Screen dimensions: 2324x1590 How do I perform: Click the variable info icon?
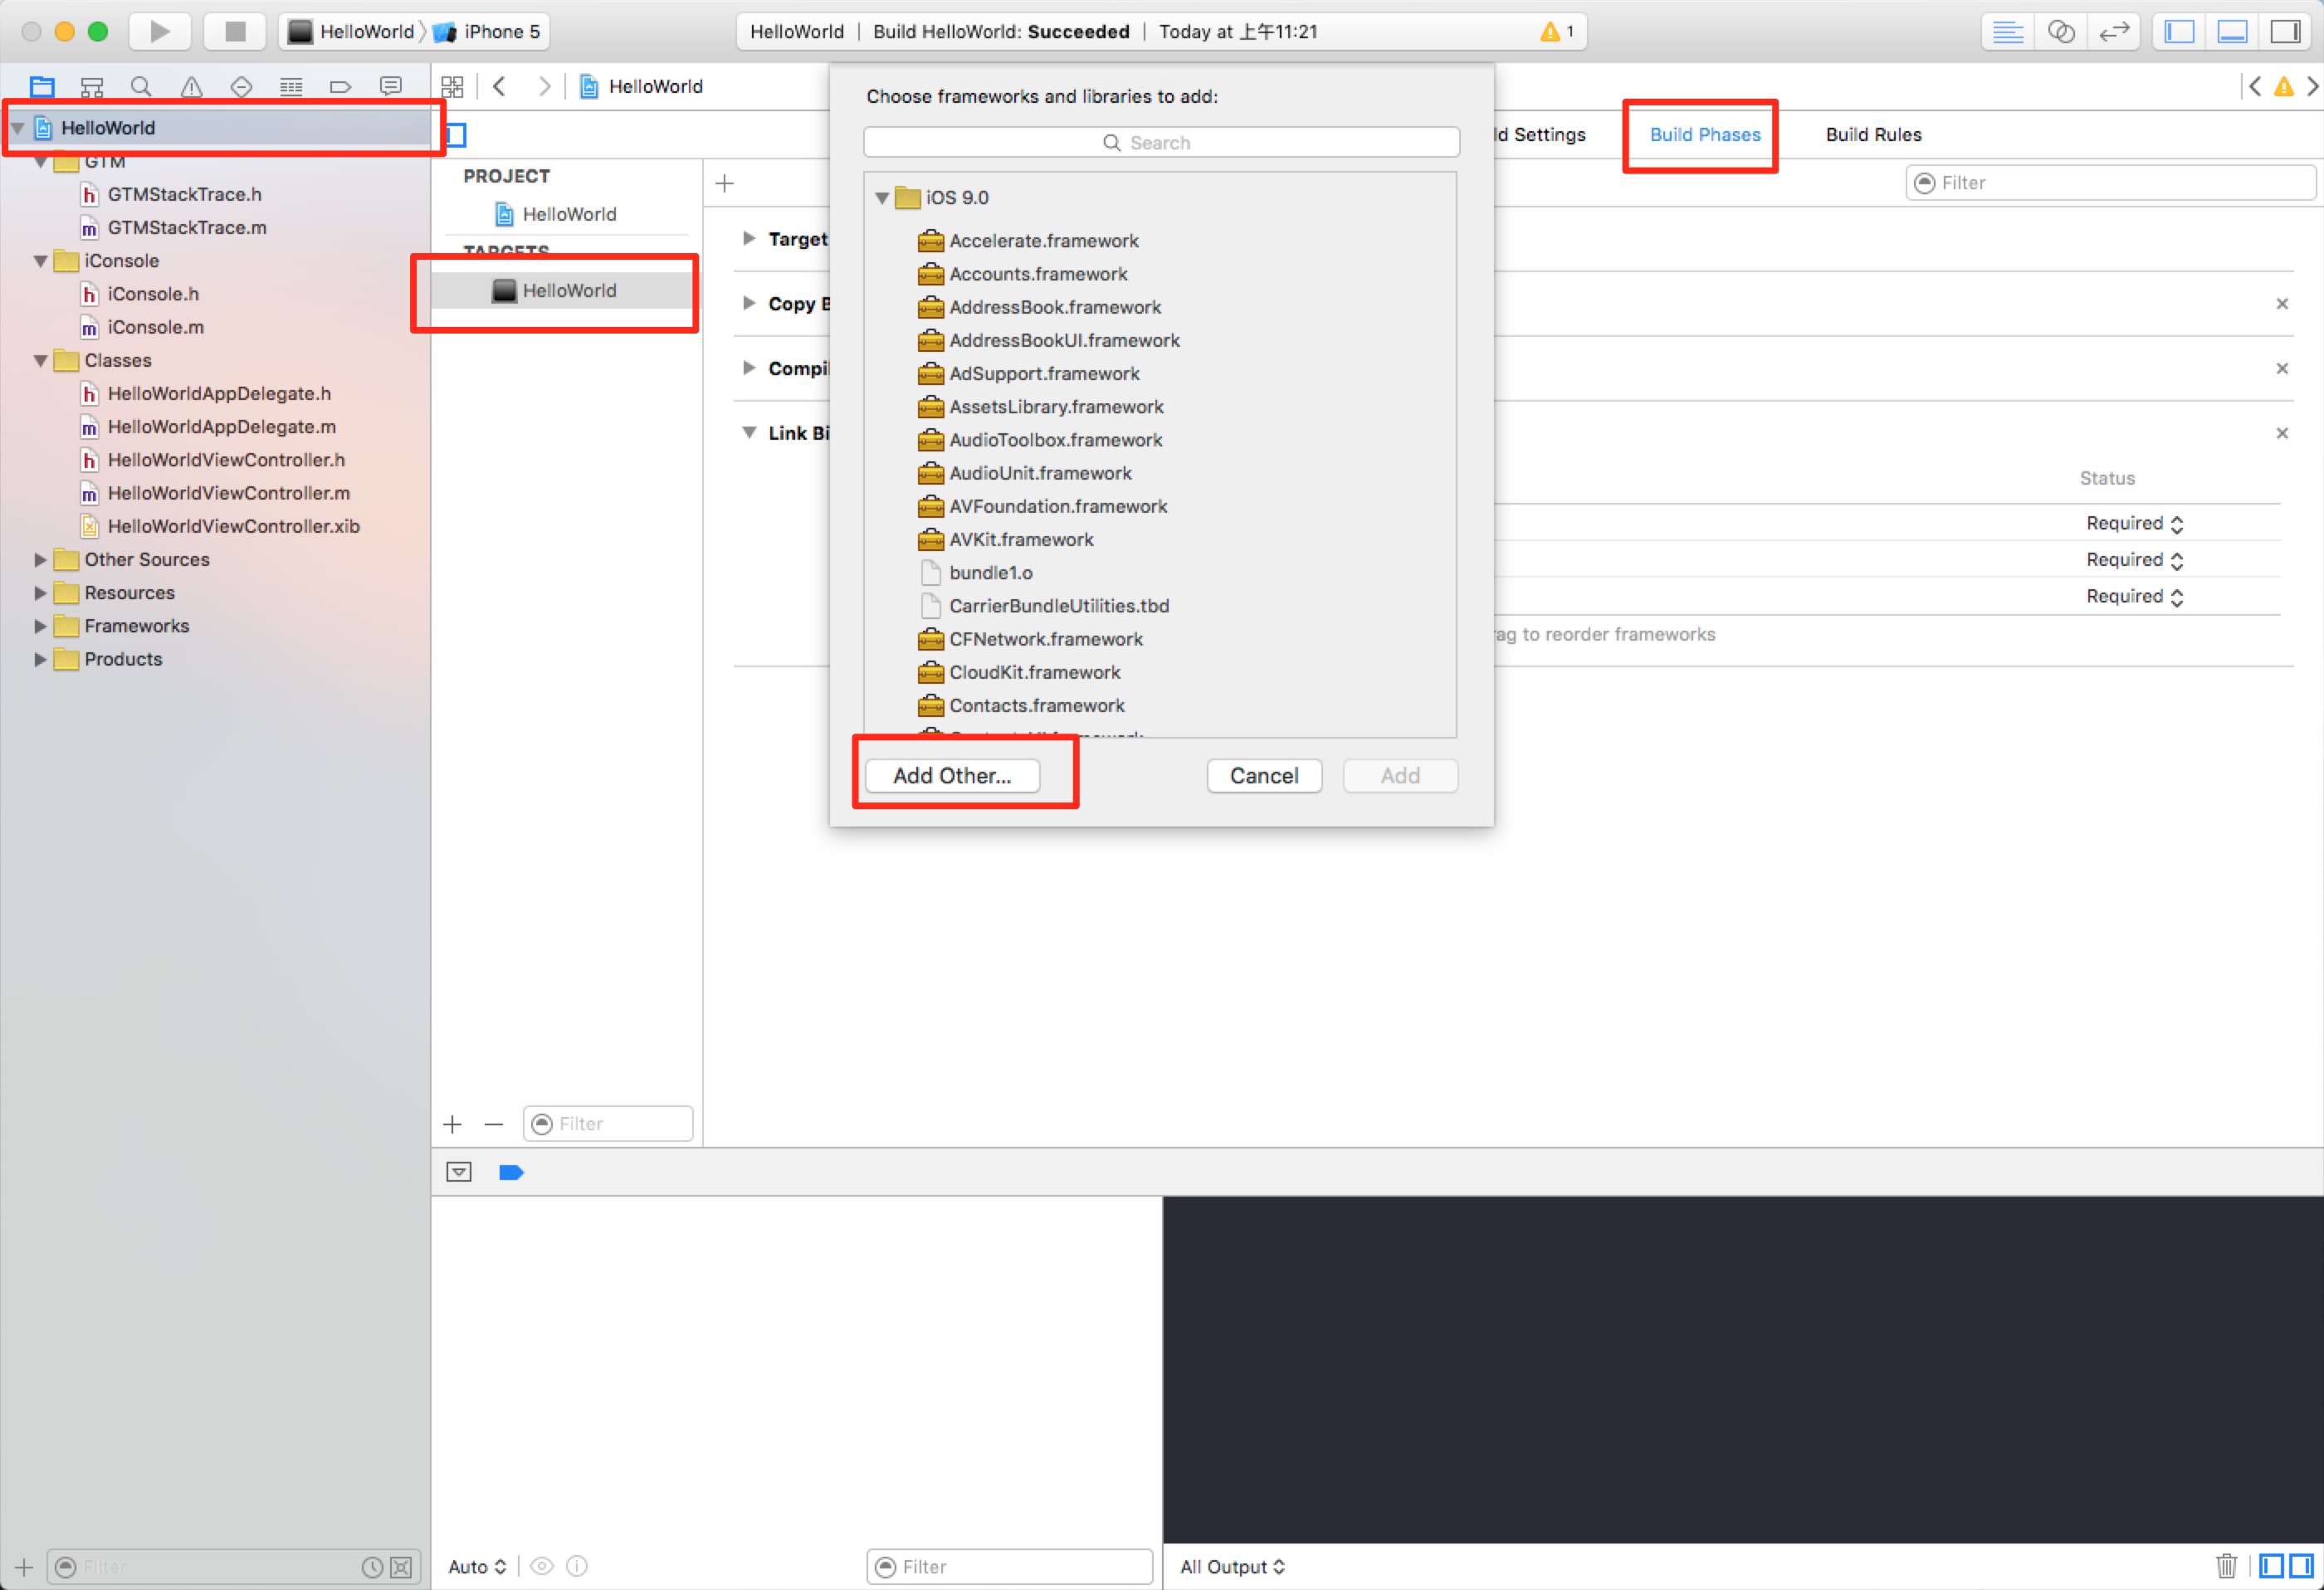tap(577, 1566)
